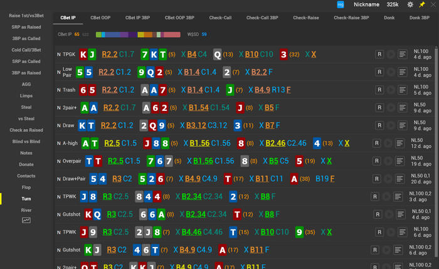Open the Check-Raise 3BP tab
This screenshot has height=269, width=439.
coord(351,18)
